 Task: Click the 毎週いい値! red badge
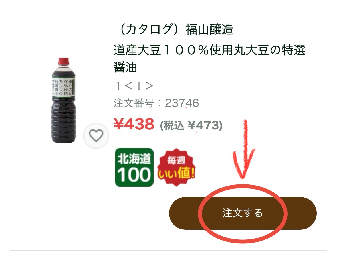click(177, 167)
